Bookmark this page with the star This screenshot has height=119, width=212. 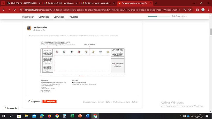(x=190, y=10)
